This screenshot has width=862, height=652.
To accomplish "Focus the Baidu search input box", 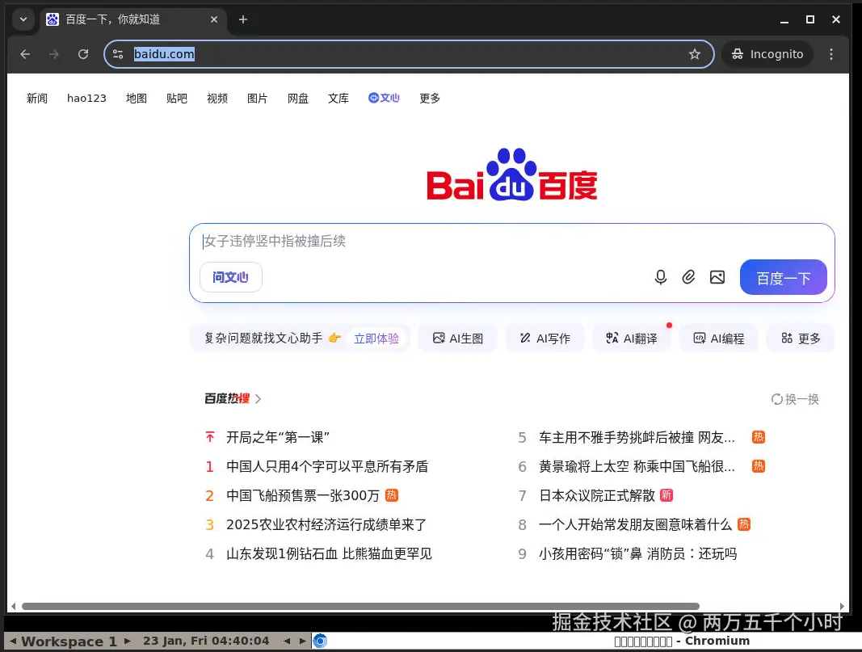I will 511,242.
